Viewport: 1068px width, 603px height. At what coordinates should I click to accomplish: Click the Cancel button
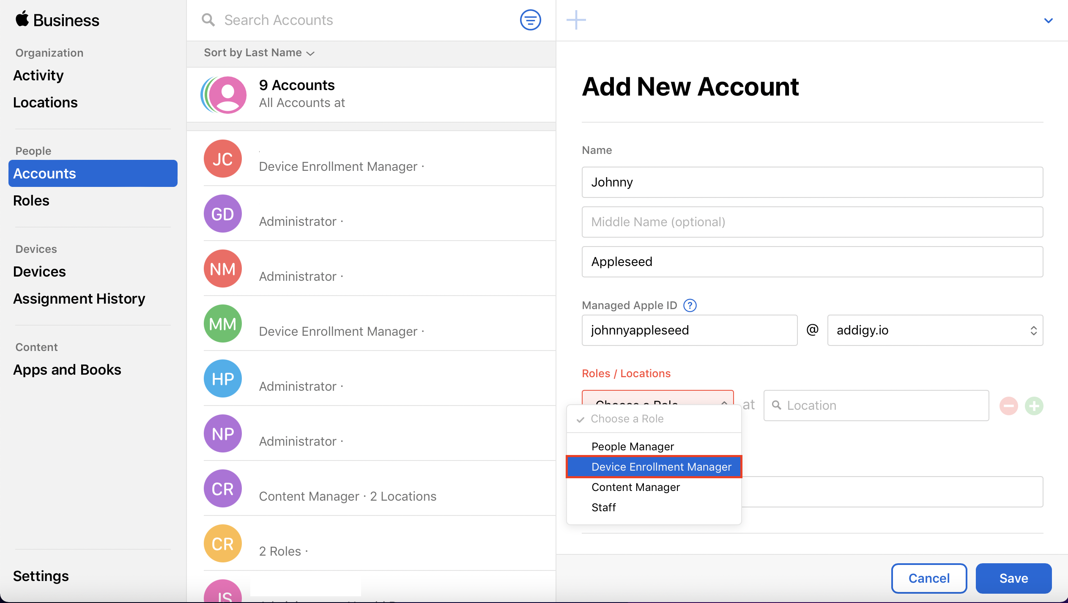pos(929,578)
